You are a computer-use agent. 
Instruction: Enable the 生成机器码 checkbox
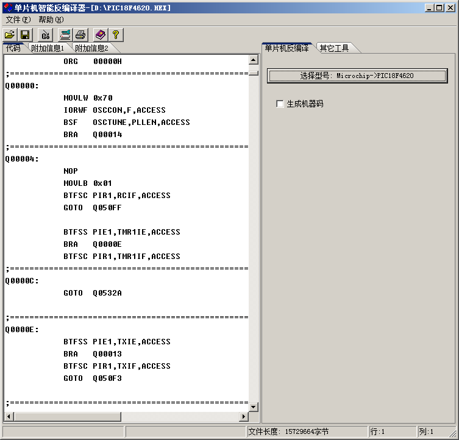click(x=280, y=104)
